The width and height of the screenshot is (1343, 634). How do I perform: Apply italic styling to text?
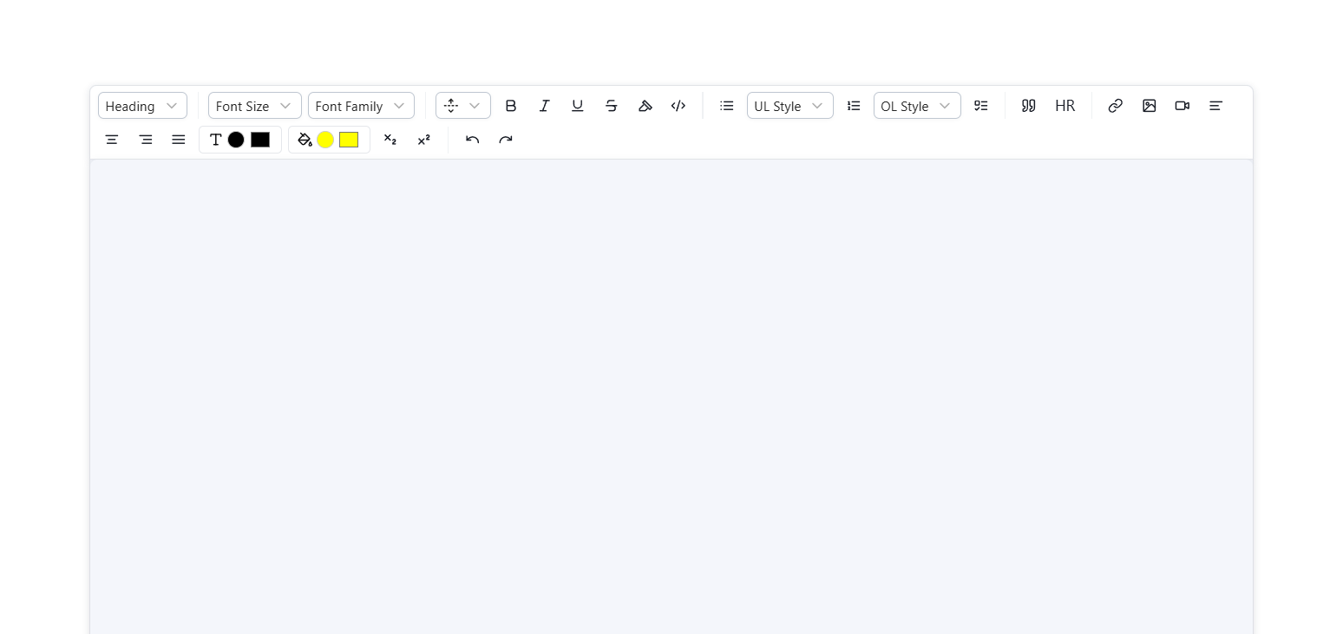[544, 105]
